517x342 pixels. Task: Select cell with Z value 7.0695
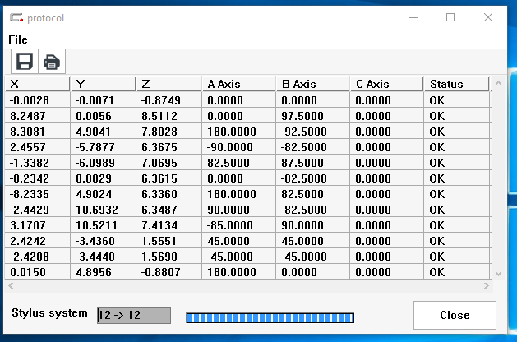click(x=168, y=163)
